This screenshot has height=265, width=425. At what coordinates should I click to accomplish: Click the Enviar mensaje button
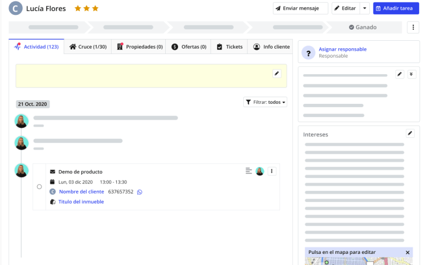300,8
